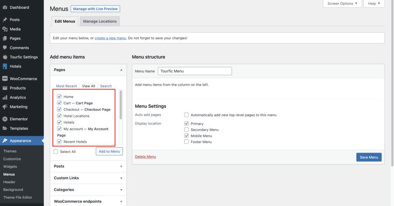This screenshot has height=206, width=394.
Task: Expand the Custom Links panel arrow
Action: 121,178
